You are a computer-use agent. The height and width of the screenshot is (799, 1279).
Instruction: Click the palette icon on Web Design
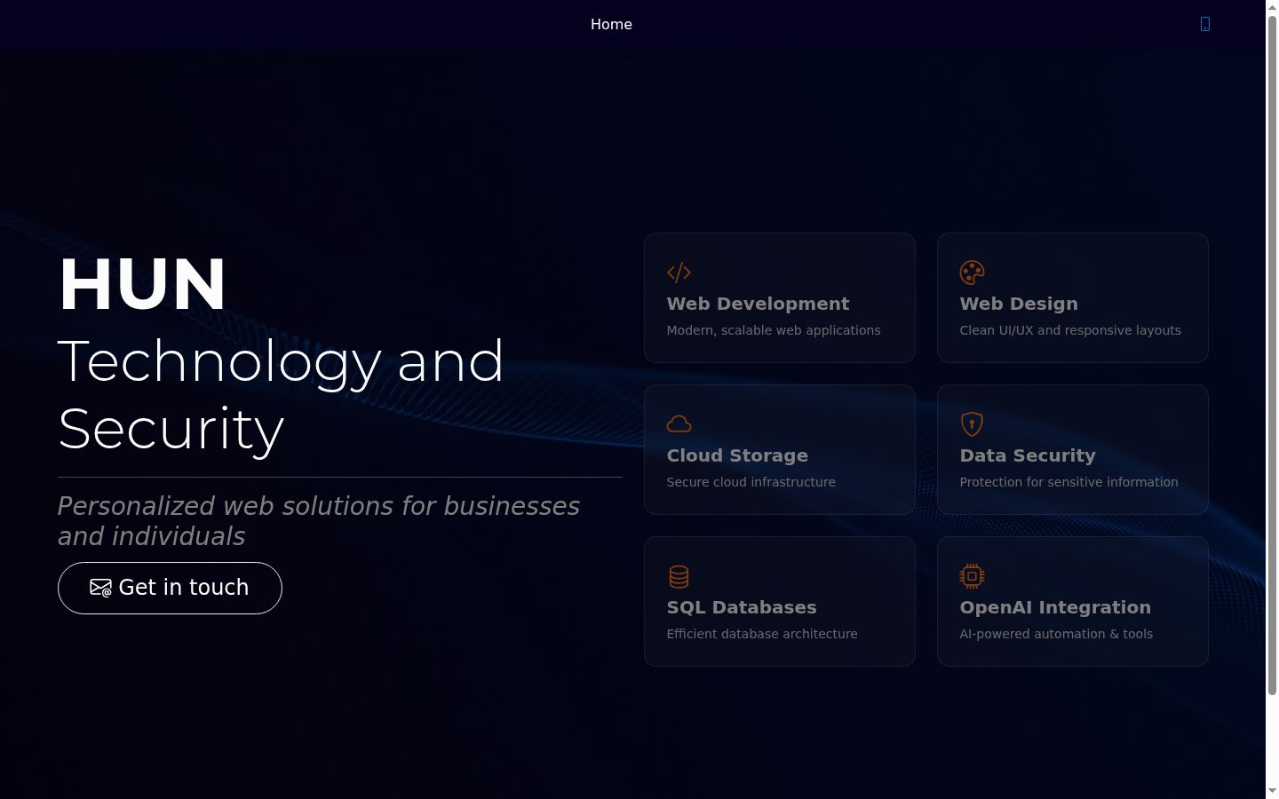coord(972,273)
